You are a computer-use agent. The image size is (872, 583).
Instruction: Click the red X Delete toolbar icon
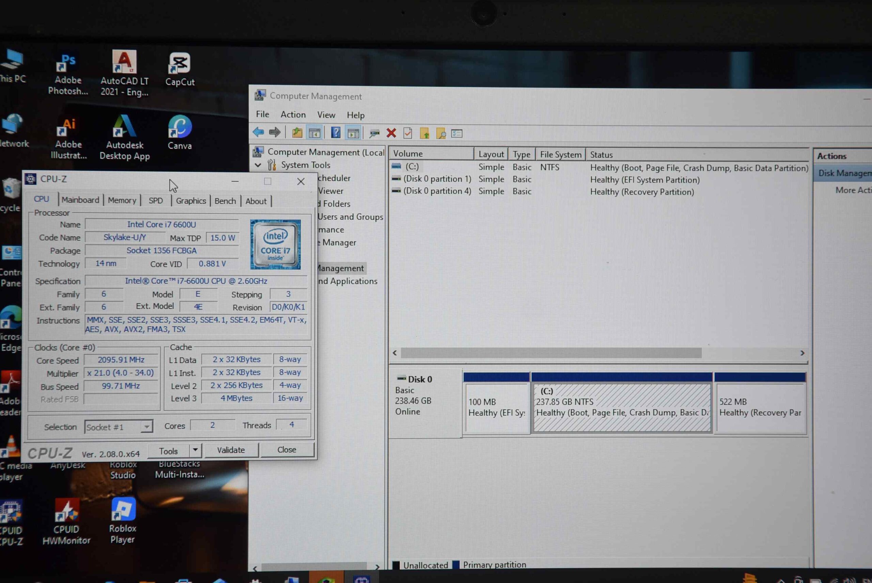391,133
